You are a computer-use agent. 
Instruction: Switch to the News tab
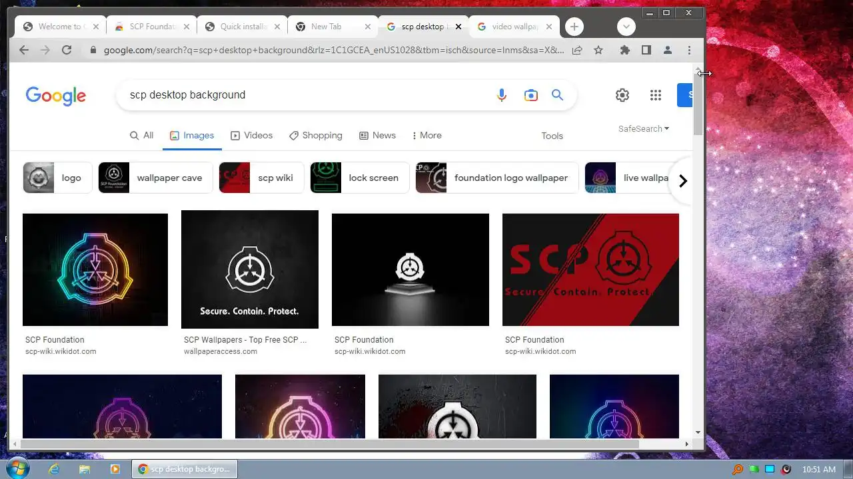click(377, 135)
